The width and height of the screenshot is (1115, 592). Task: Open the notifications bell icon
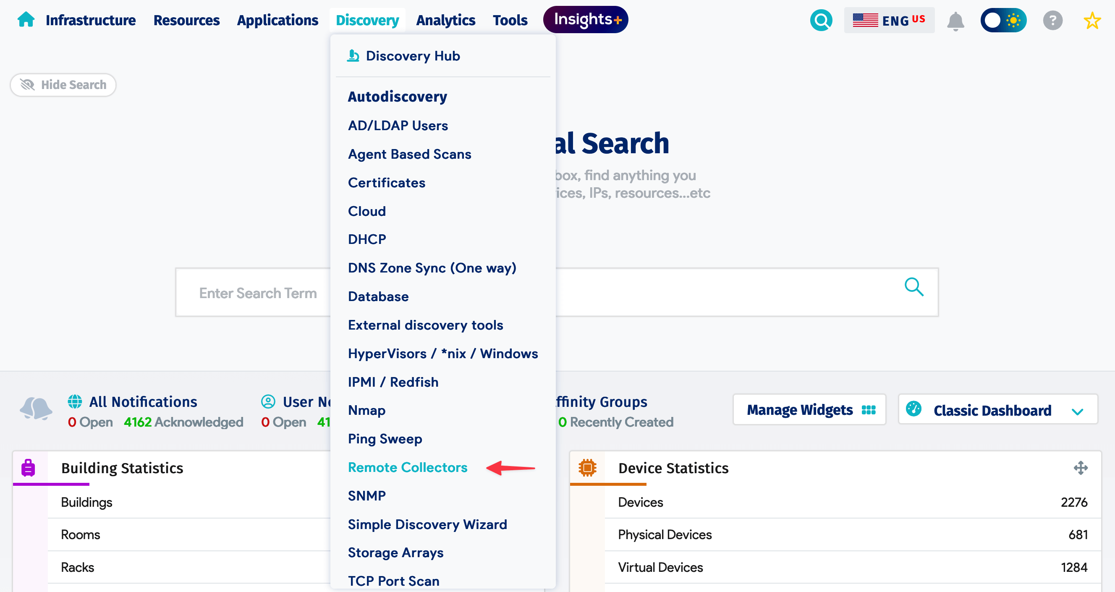tap(955, 21)
